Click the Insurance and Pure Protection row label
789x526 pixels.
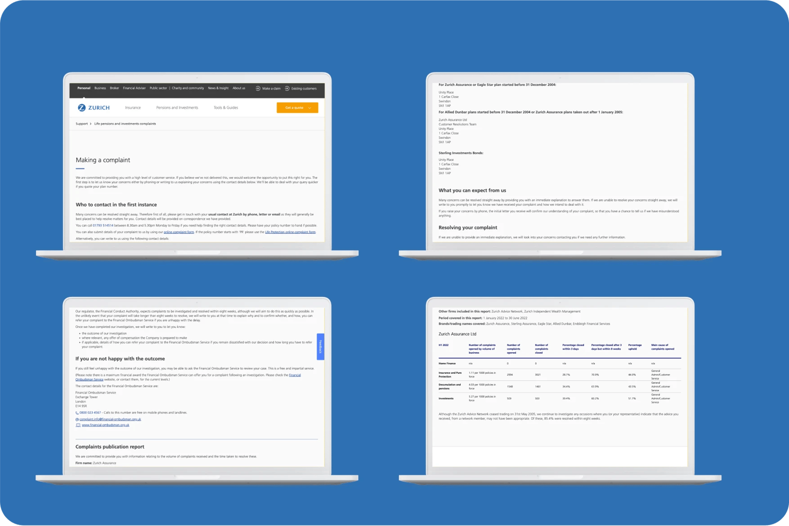click(450, 375)
